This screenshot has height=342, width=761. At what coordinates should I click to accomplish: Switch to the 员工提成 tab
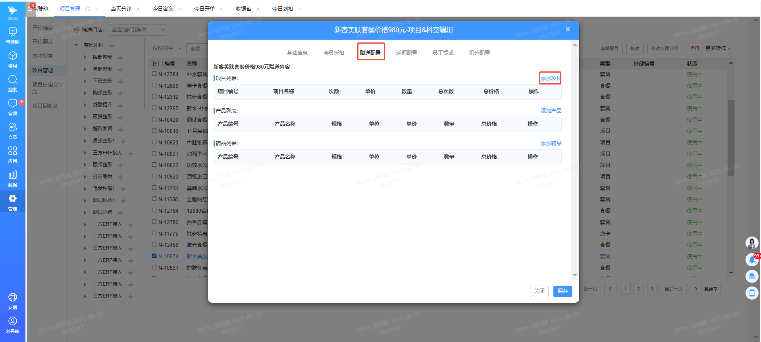click(x=443, y=53)
